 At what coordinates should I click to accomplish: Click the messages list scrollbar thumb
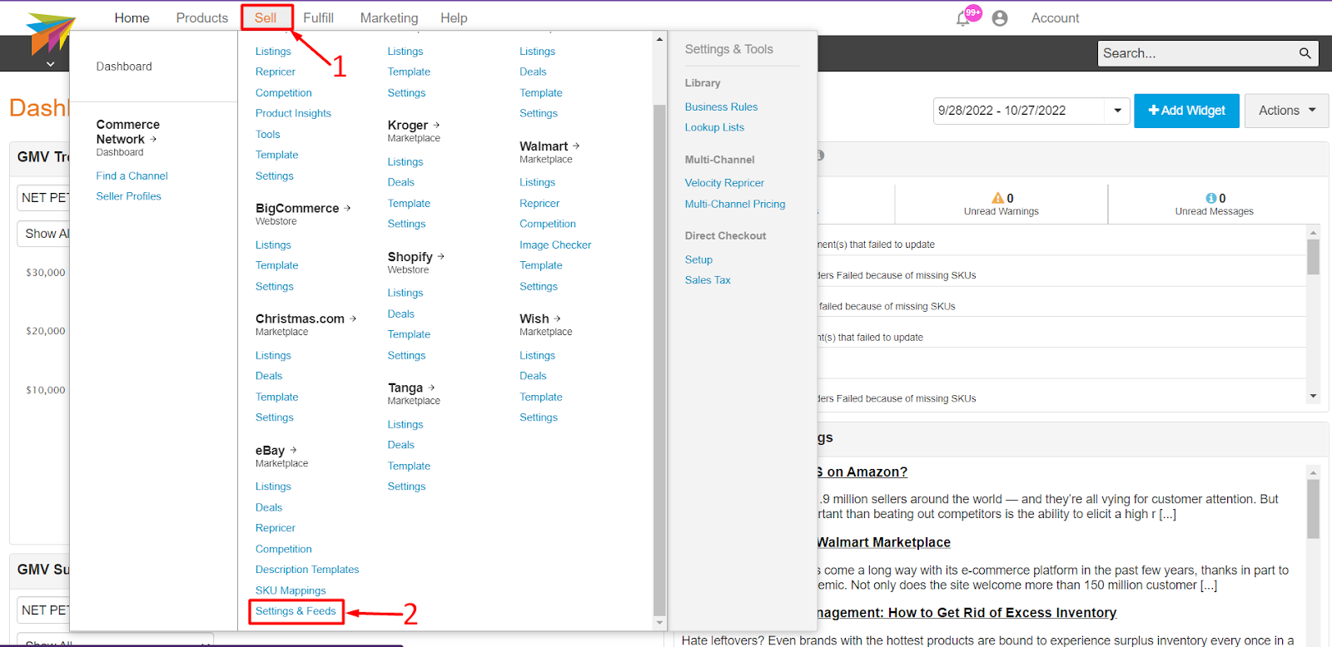1314,257
